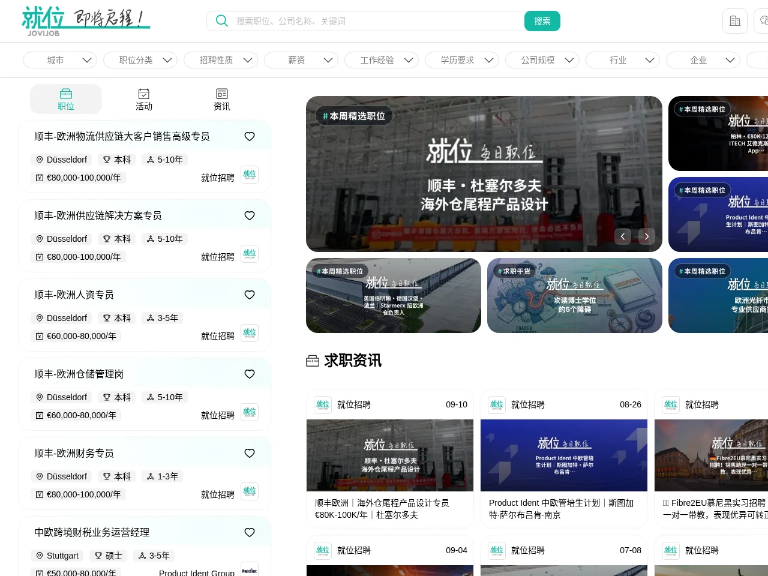Click the green 搜索 button
This screenshot has height=576, width=768.
(542, 21)
